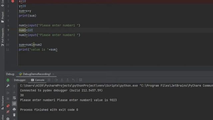Click code line 'sum=num1+num2'
The height and width of the screenshot is (120, 213).
(30, 45)
